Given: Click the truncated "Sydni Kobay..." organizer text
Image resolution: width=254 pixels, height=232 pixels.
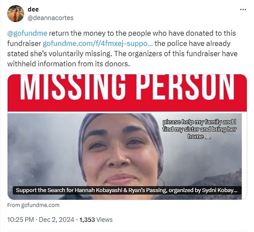Looking at the screenshot, I should pyautogui.click(x=221, y=191).
